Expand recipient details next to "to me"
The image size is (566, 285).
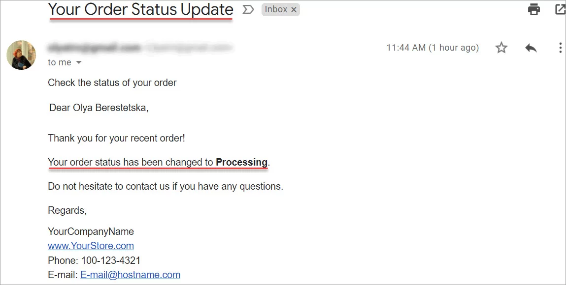pos(78,63)
